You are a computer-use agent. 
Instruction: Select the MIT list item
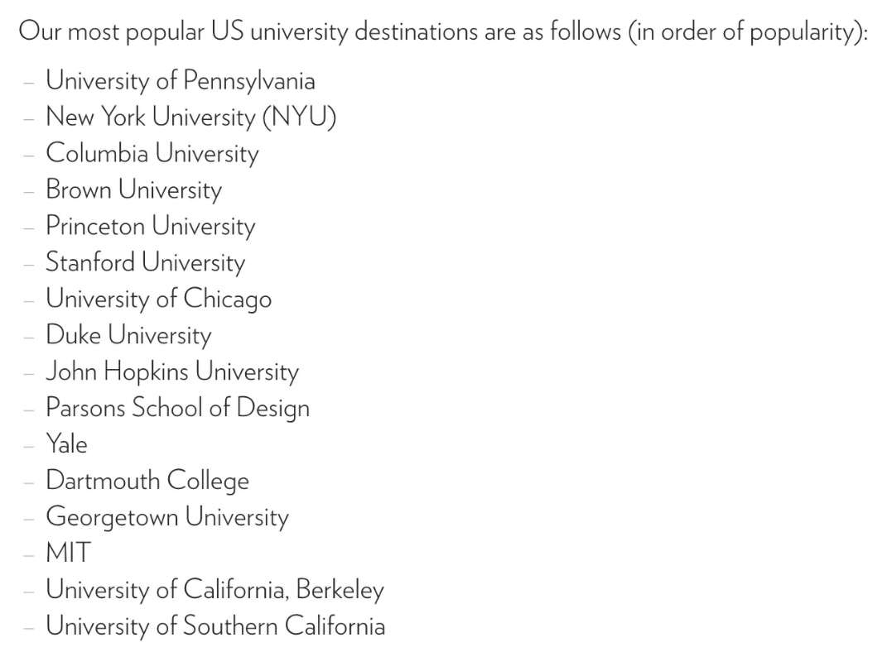click(x=69, y=553)
